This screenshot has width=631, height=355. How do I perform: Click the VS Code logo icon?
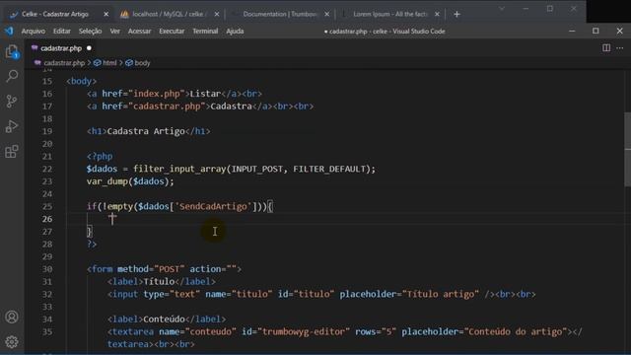[9, 31]
